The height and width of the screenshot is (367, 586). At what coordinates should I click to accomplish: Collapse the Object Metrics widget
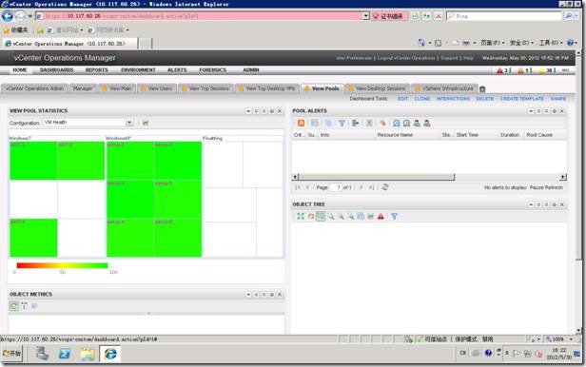(248, 295)
